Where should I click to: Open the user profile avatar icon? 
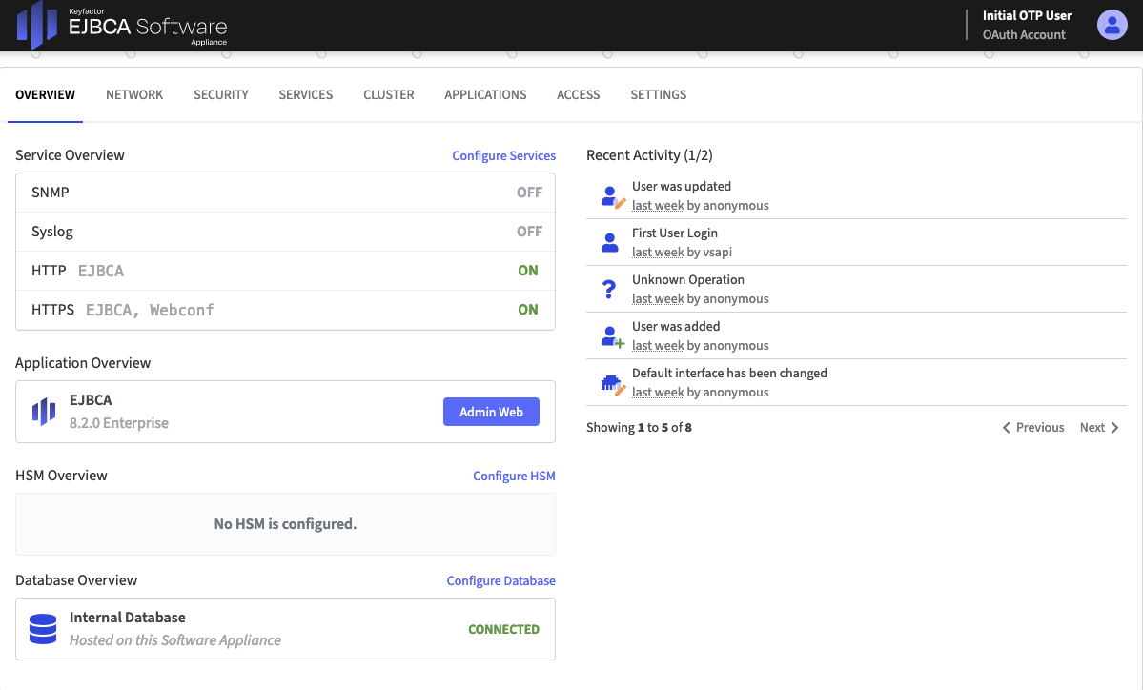tap(1112, 25)
